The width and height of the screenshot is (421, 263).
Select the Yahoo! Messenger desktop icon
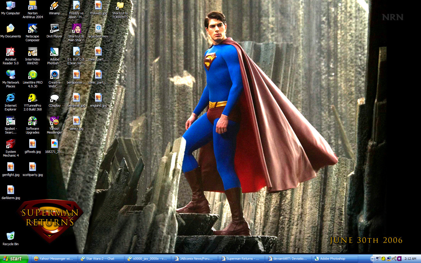click(54, 121)
